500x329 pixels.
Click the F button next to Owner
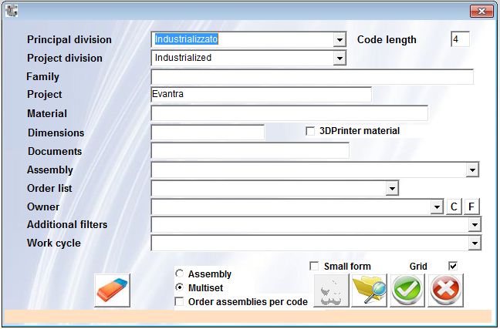tap(471, 207)
